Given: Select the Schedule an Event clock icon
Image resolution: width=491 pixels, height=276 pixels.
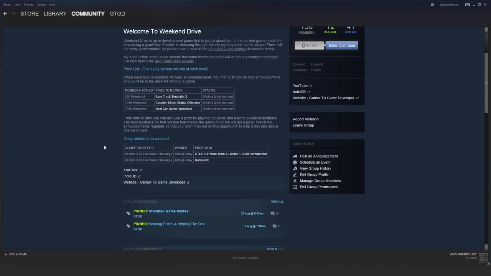Looking at the screenshot, I should pyautogui.click(x=295, y=162).
